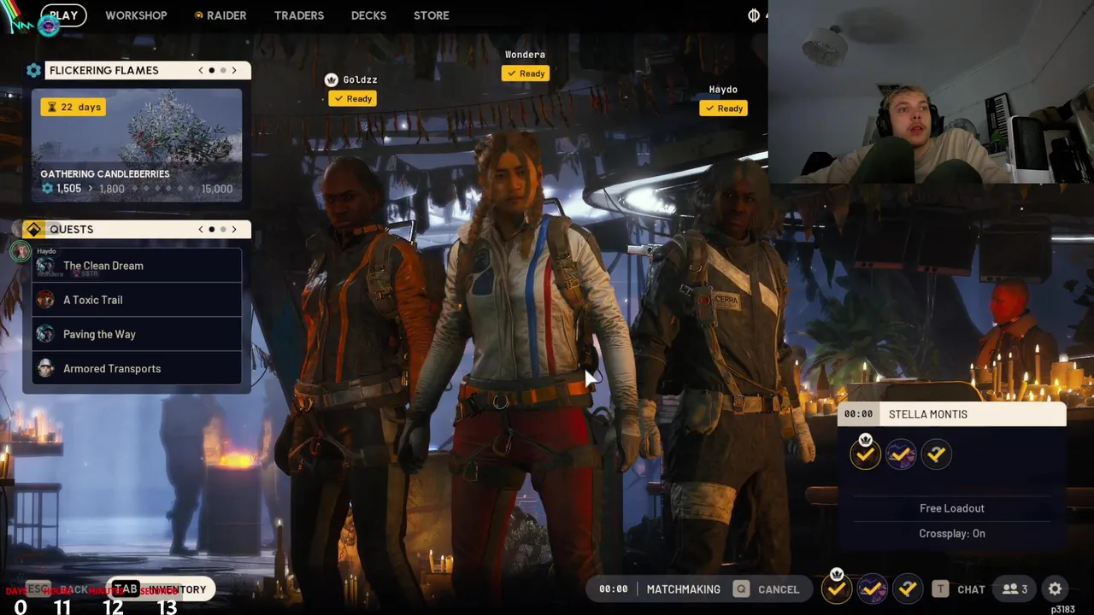Click the second member checkmark in Stella Montis panel

tap(901, 454)
